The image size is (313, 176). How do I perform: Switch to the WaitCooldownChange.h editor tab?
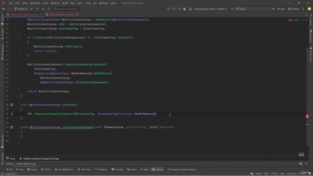point(62,15)
